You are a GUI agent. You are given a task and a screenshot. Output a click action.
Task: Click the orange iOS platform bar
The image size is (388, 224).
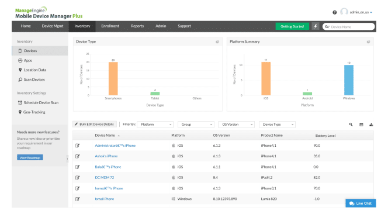click(x=266, y=78)
